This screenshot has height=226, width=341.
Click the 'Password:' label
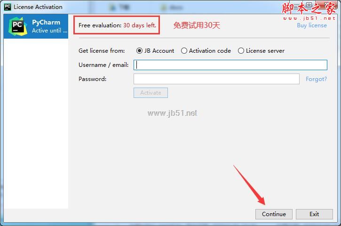[93, 79]
